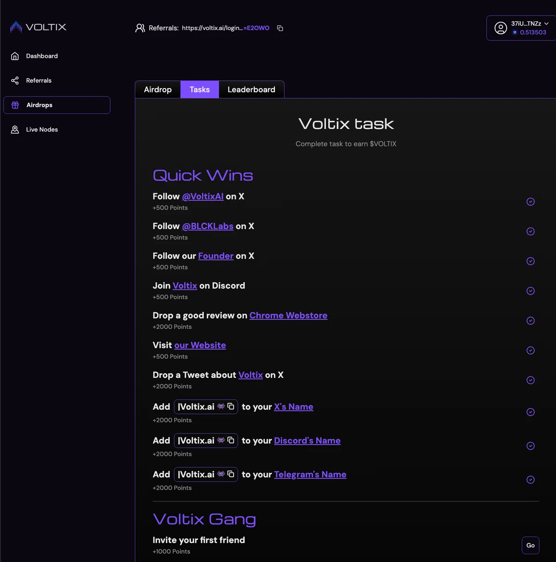The image size is (556, 562).
Task: Open the our Website link
Action: 200,345
